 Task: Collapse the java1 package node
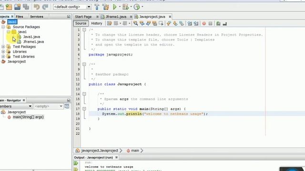[x=9, y=32]
